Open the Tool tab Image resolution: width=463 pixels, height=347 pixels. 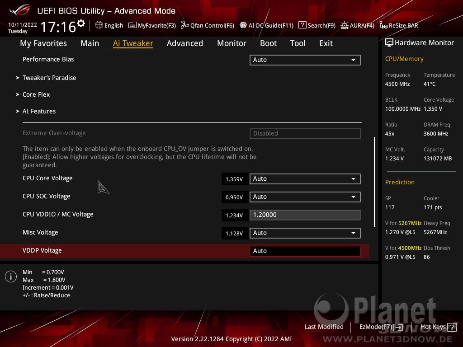pyautogui.click(x=298, y=43)
